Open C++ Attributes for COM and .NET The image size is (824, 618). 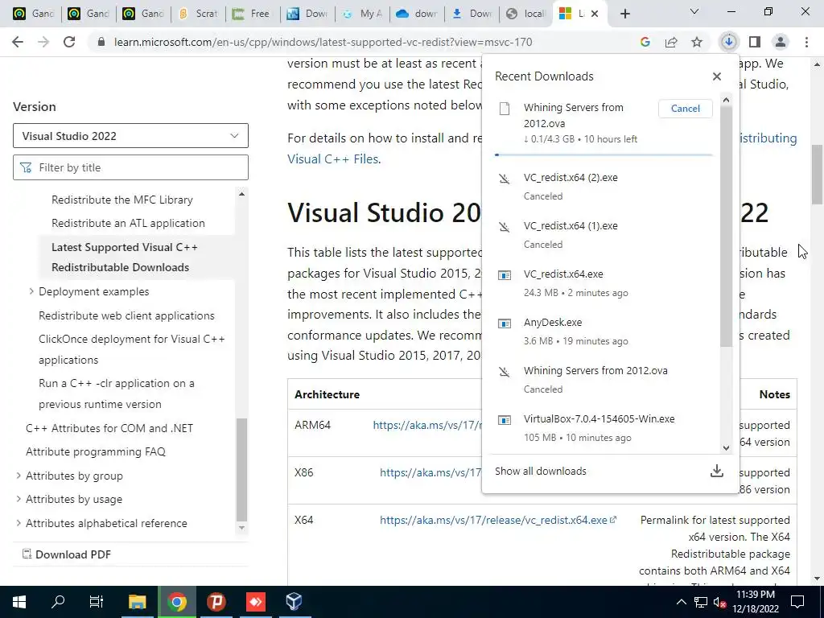pos(109,428)
